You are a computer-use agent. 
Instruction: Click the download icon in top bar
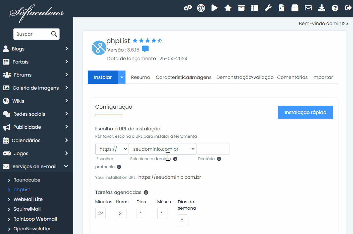322,8
